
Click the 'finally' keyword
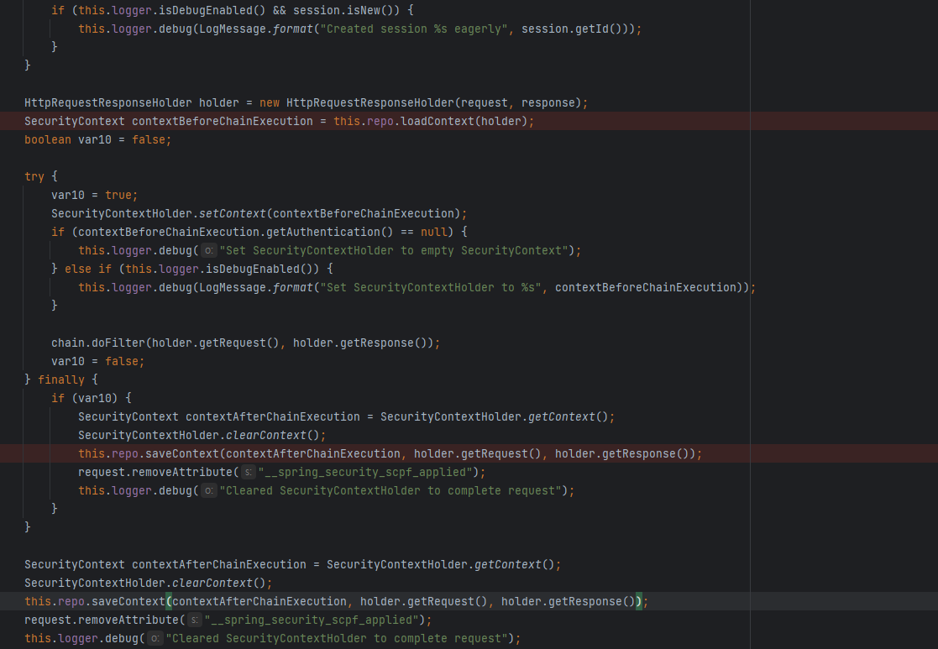[61, 379]
